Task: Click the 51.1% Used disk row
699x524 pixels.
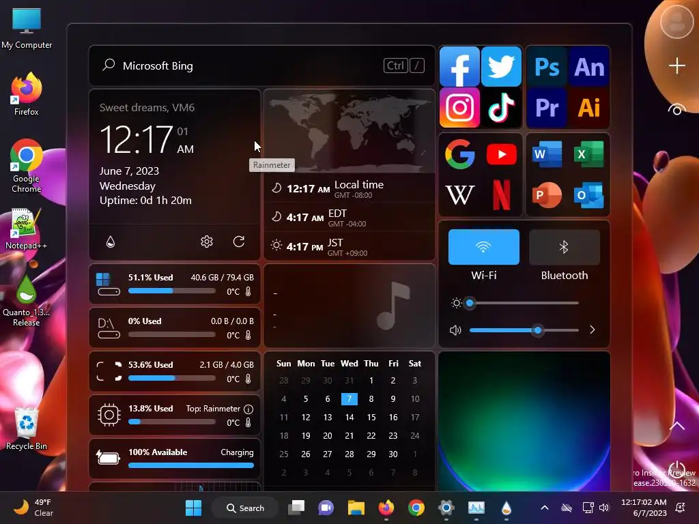Action: [x=175, y=285]
